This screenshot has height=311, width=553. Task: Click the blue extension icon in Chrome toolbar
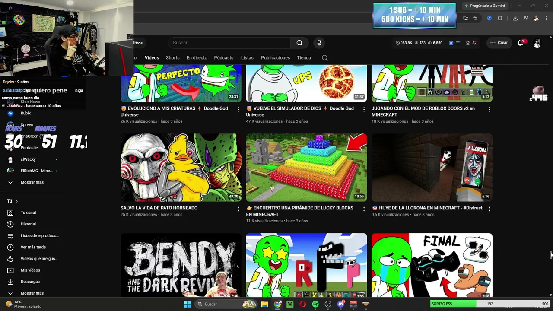click(x=489, y=18)
